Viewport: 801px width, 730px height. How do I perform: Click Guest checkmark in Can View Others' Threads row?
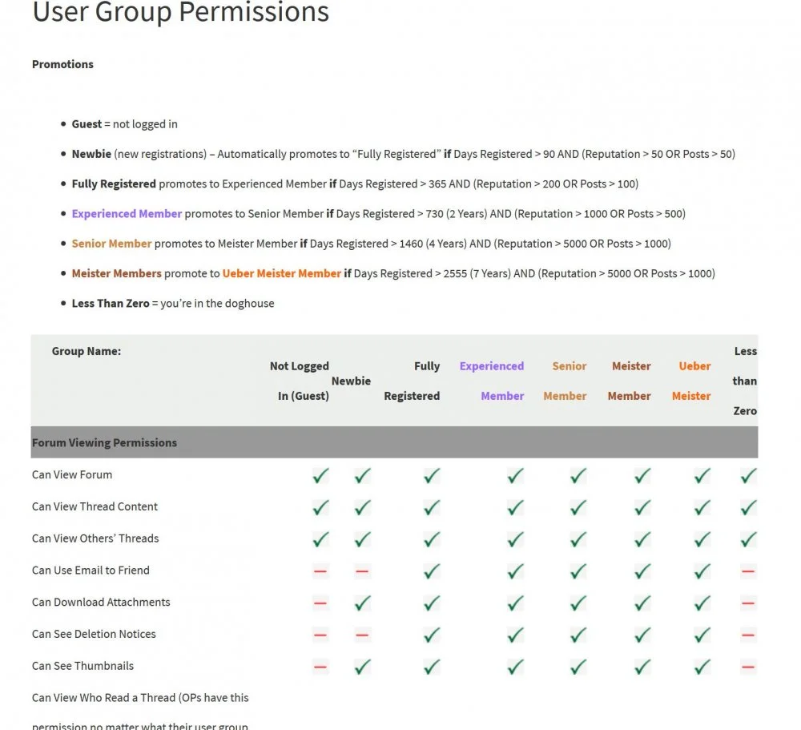(320, 539)
